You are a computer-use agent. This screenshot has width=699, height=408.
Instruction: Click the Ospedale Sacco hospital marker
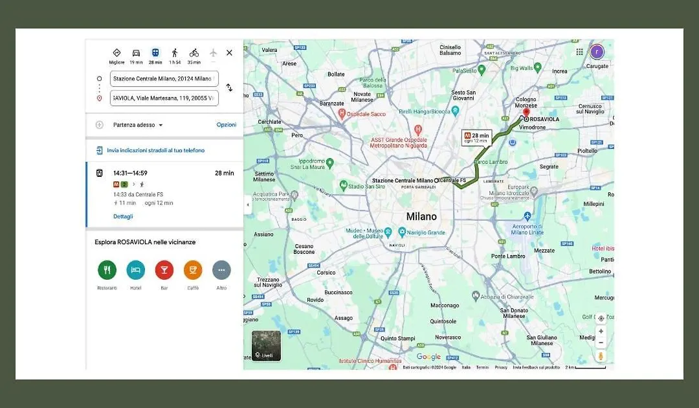point(342,113)
